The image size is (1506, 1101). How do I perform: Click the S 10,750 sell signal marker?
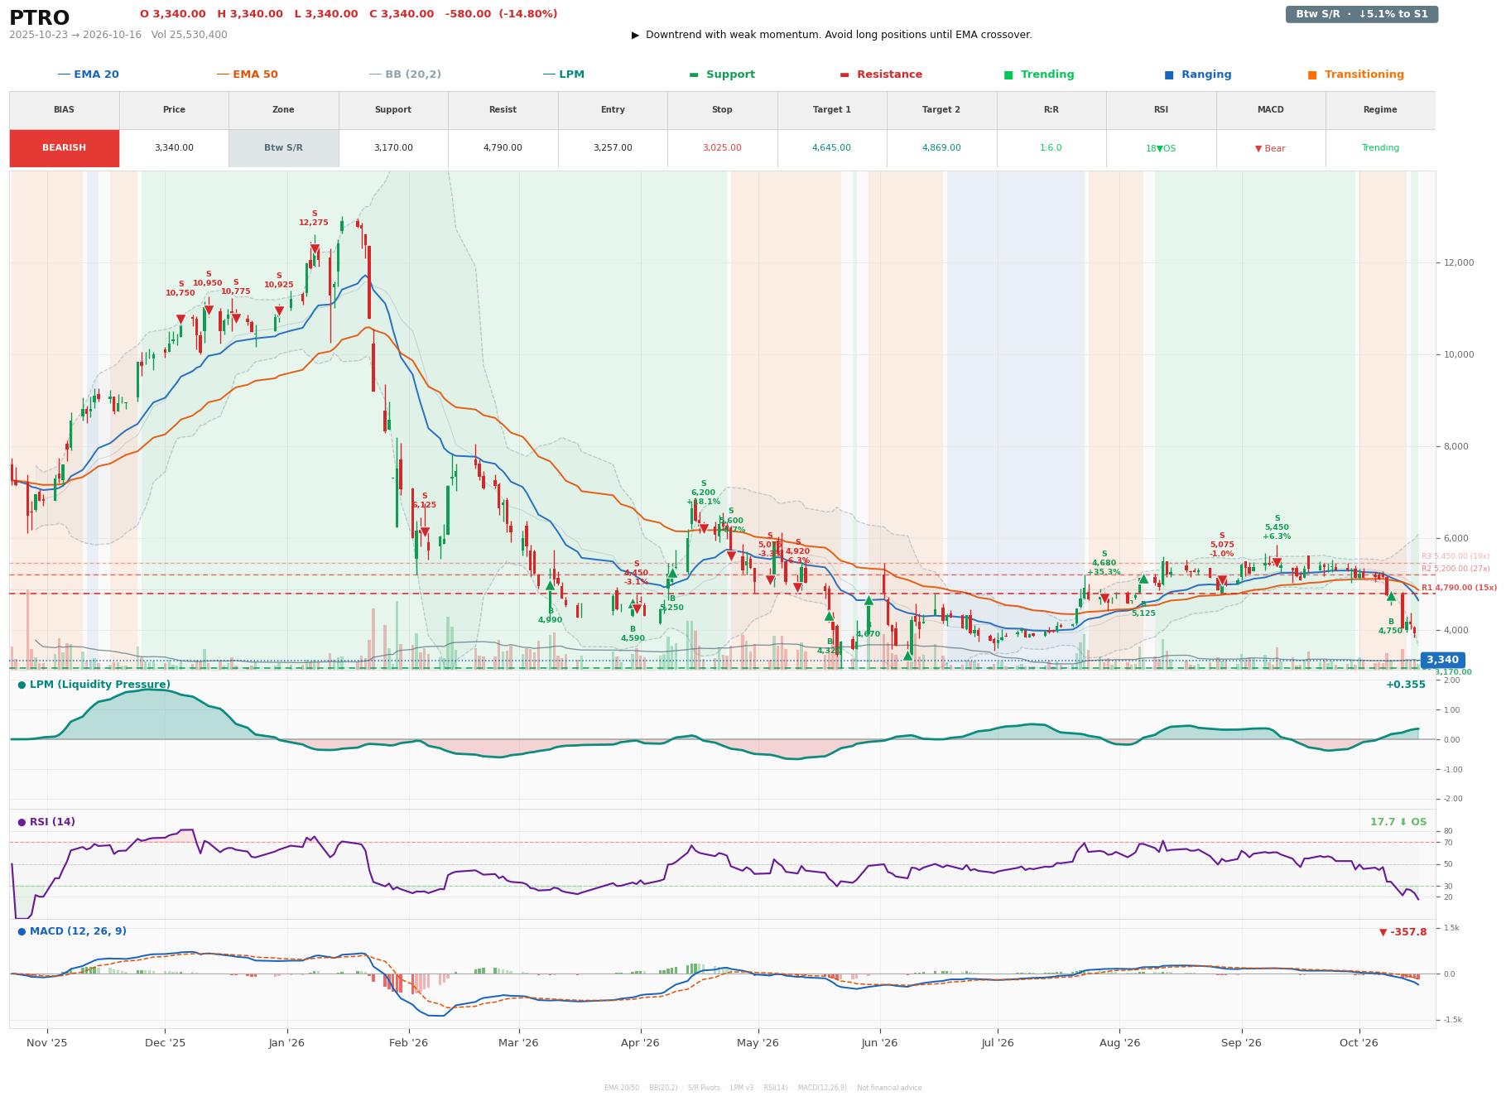click(x=180, y=319)
